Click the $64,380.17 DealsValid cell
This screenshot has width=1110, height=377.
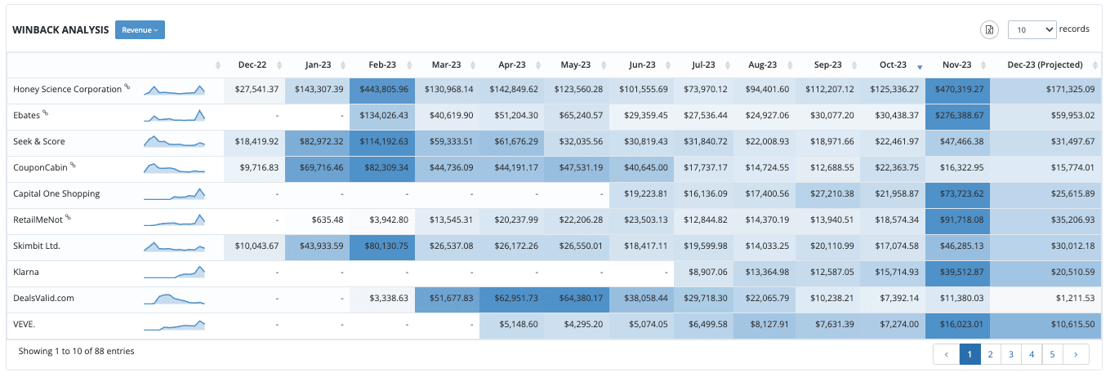click(577, 298)
